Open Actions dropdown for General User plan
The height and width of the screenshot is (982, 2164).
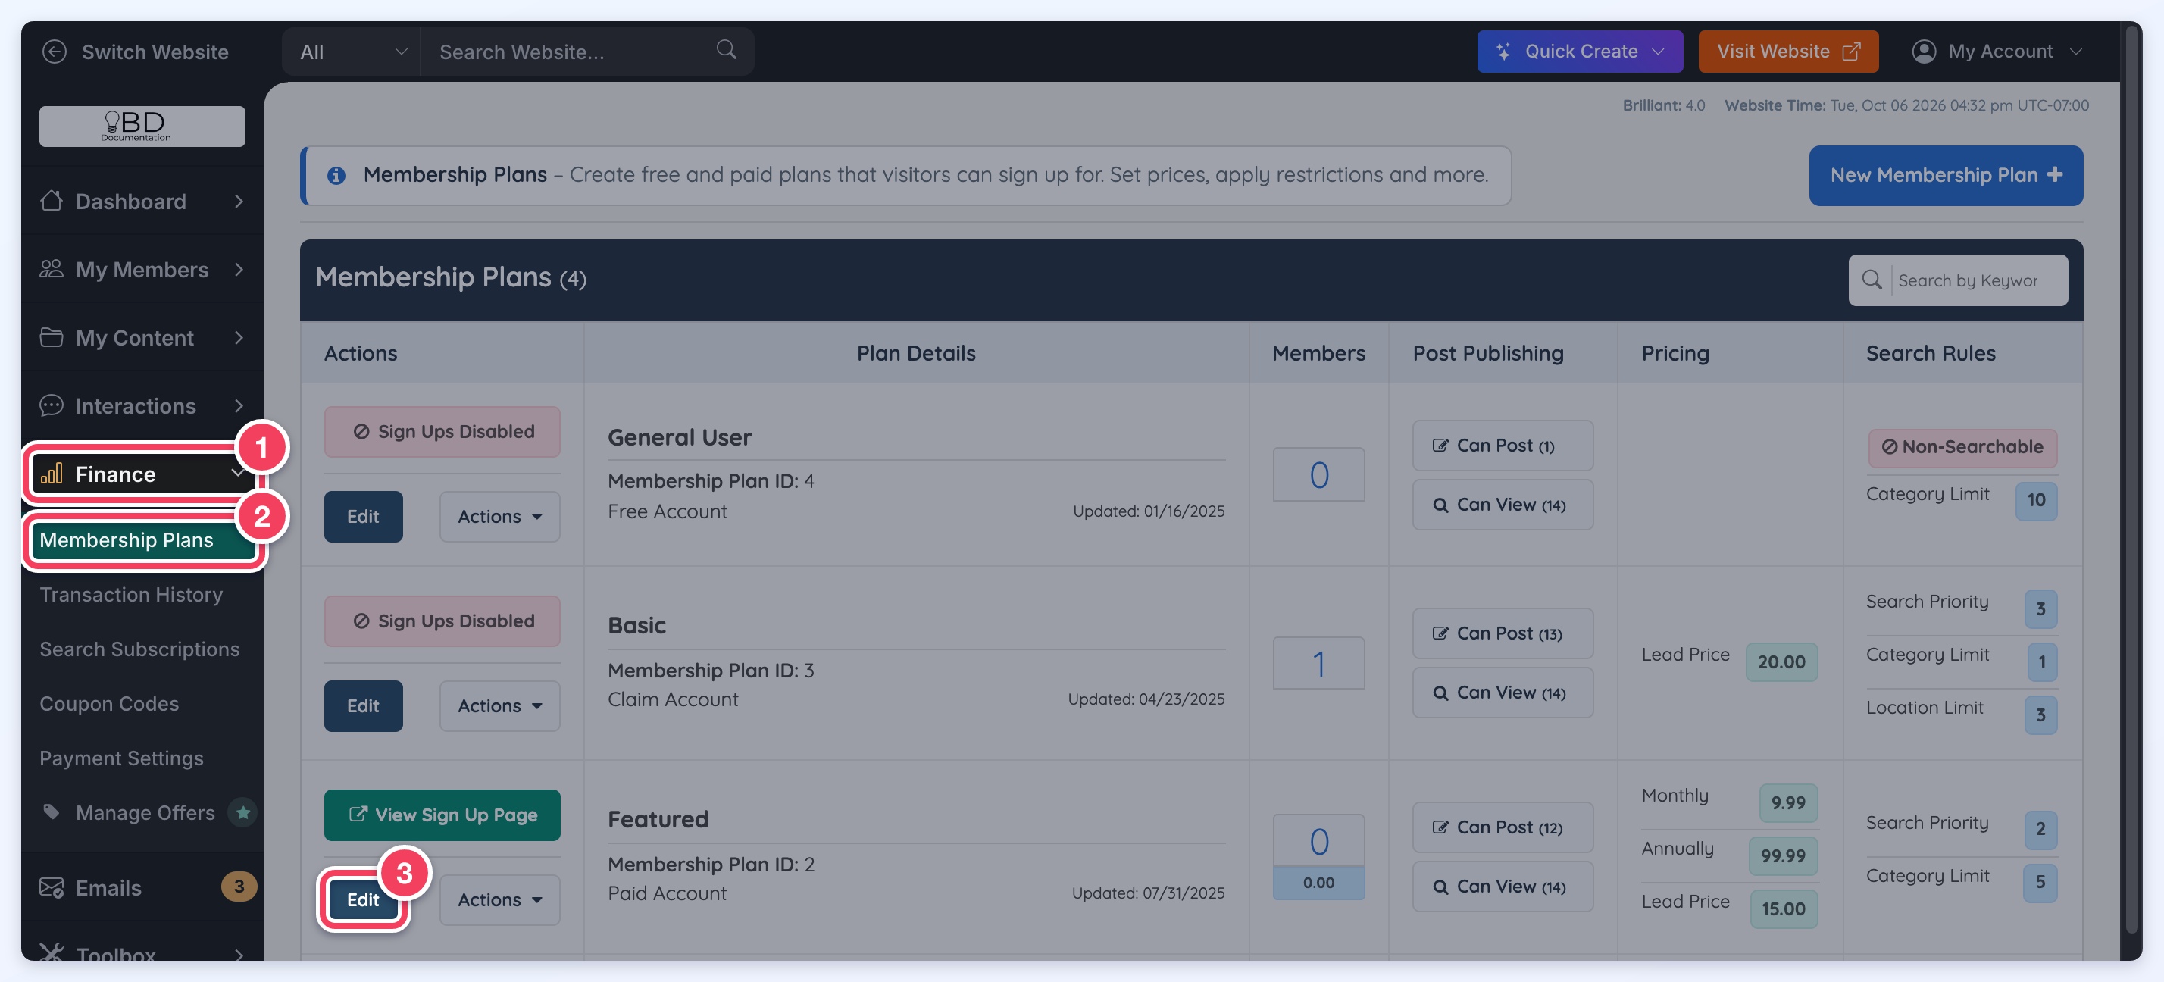500,516
